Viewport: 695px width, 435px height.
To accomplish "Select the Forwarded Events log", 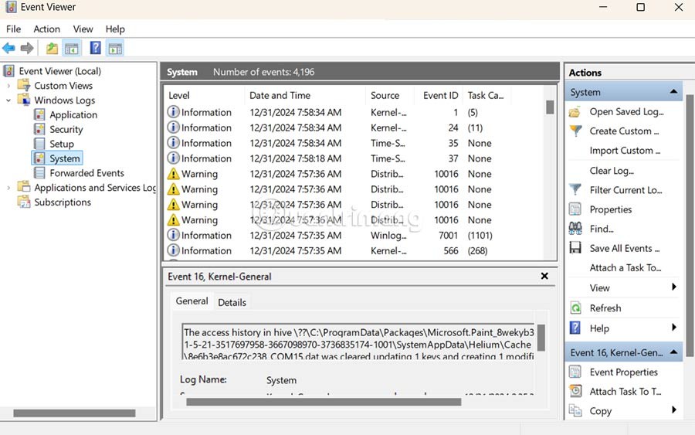I will (86, 173).
